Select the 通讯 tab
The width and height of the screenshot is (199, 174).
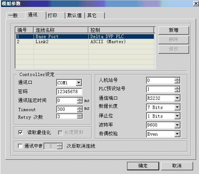(35, 15)
